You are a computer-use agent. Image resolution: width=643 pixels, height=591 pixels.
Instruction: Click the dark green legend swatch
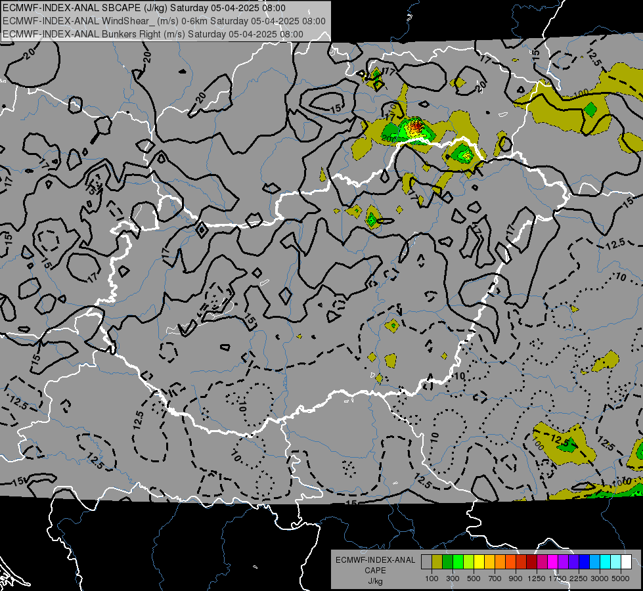pyautogui.click(x=447, y=562)
